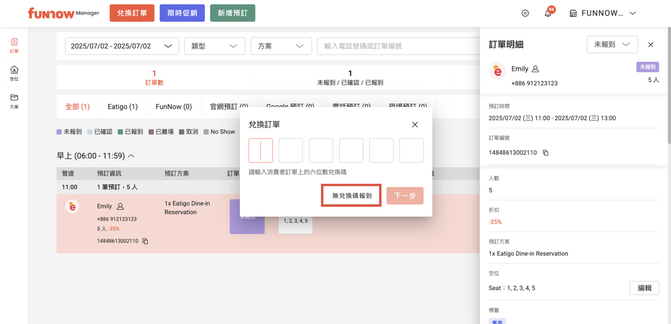Focus the first redemption code digit box
The width and height of the screenshot is (671, 324).
point(260,151)
